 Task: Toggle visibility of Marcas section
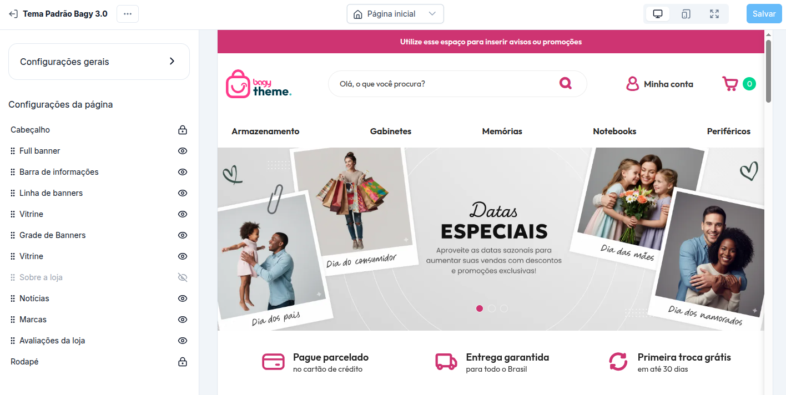(x=182, y=320)
